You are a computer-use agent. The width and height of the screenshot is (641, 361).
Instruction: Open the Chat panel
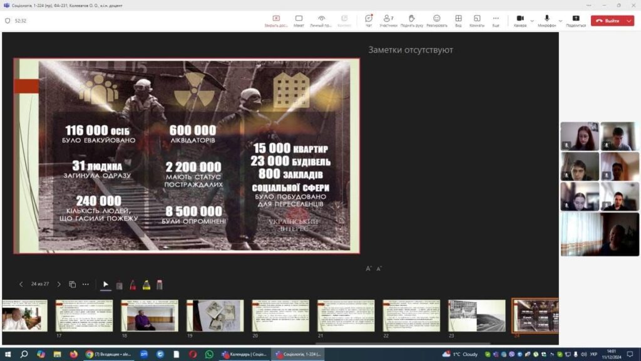point(369,21)
